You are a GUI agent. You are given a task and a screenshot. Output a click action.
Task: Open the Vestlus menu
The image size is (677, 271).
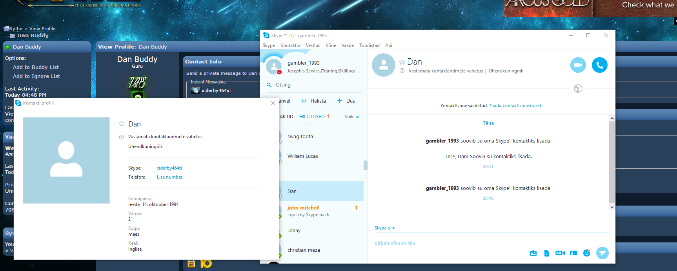click(x=313, y=45)
